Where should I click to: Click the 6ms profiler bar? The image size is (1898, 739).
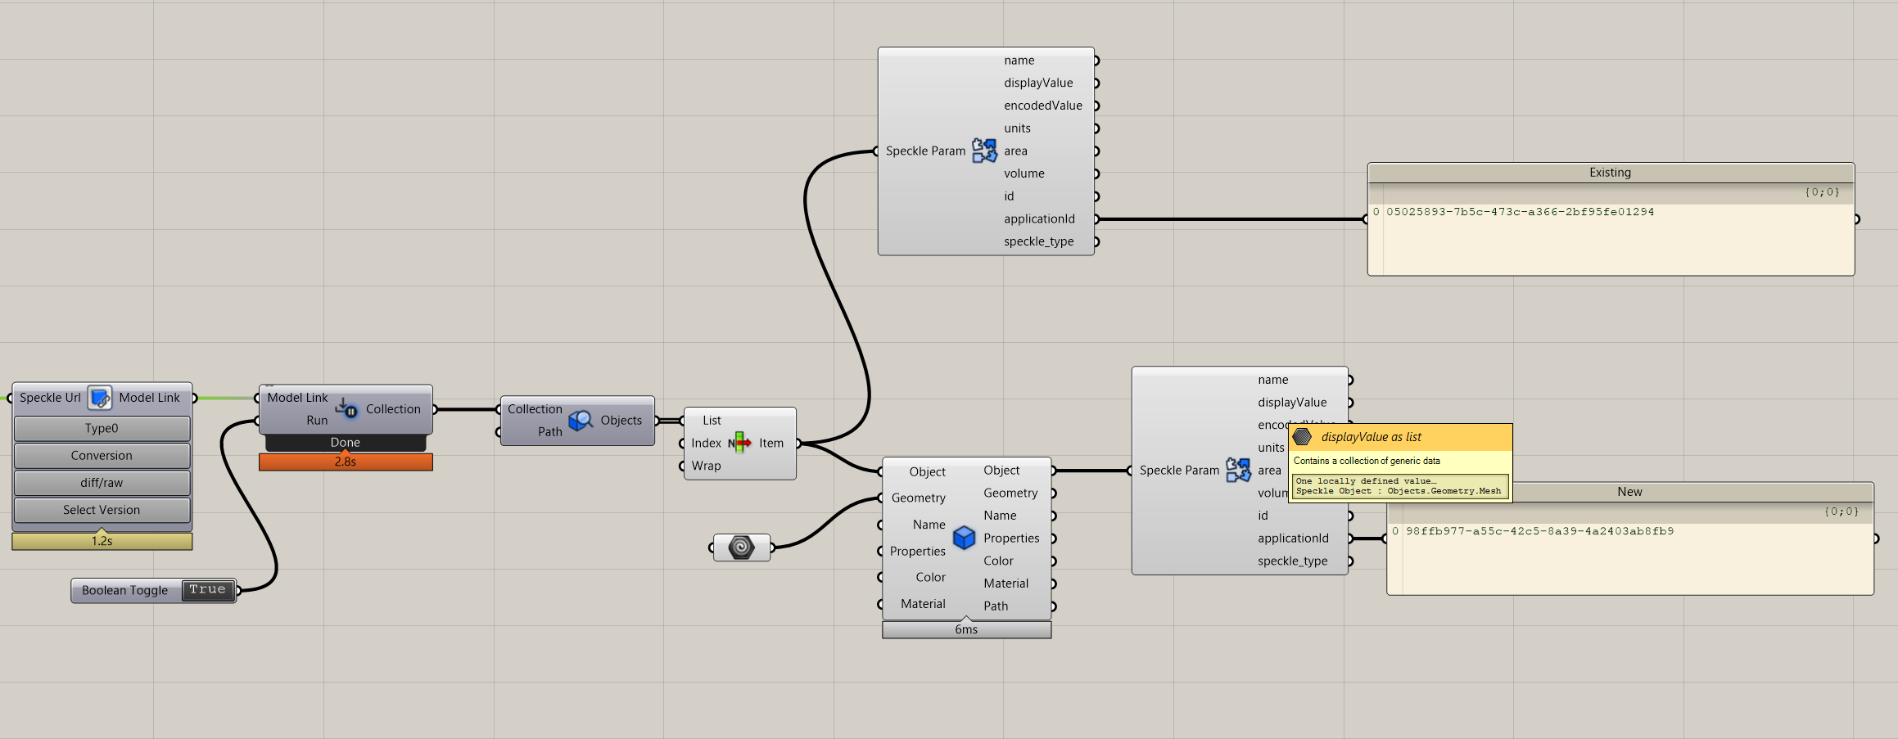coord(966,629)
